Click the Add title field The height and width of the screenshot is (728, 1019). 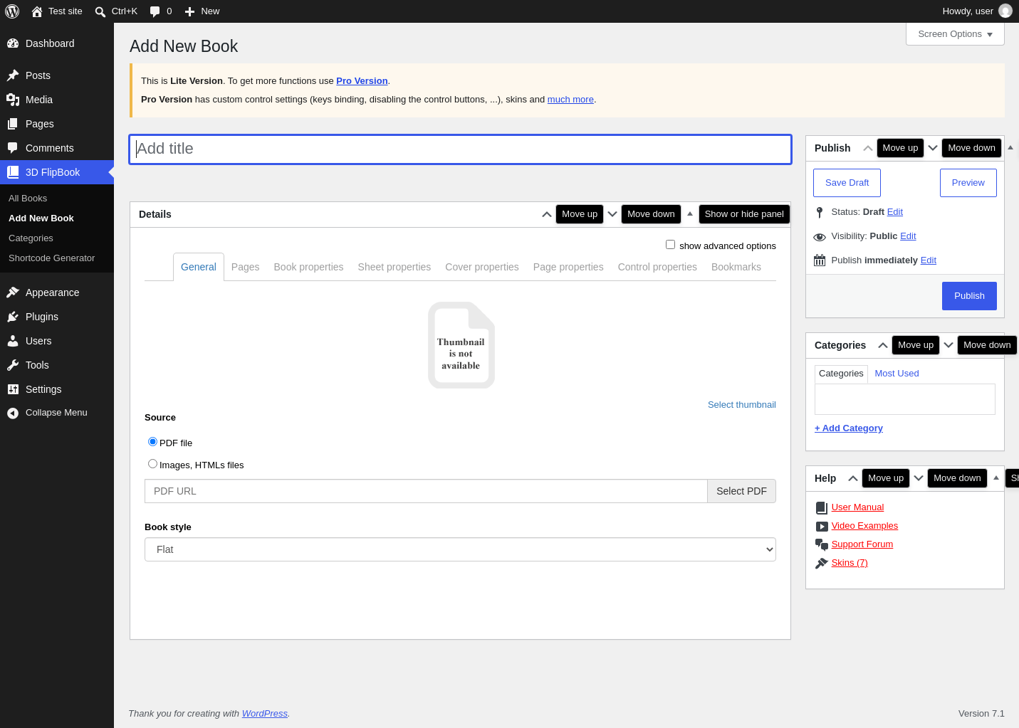(x=460, y=149)
